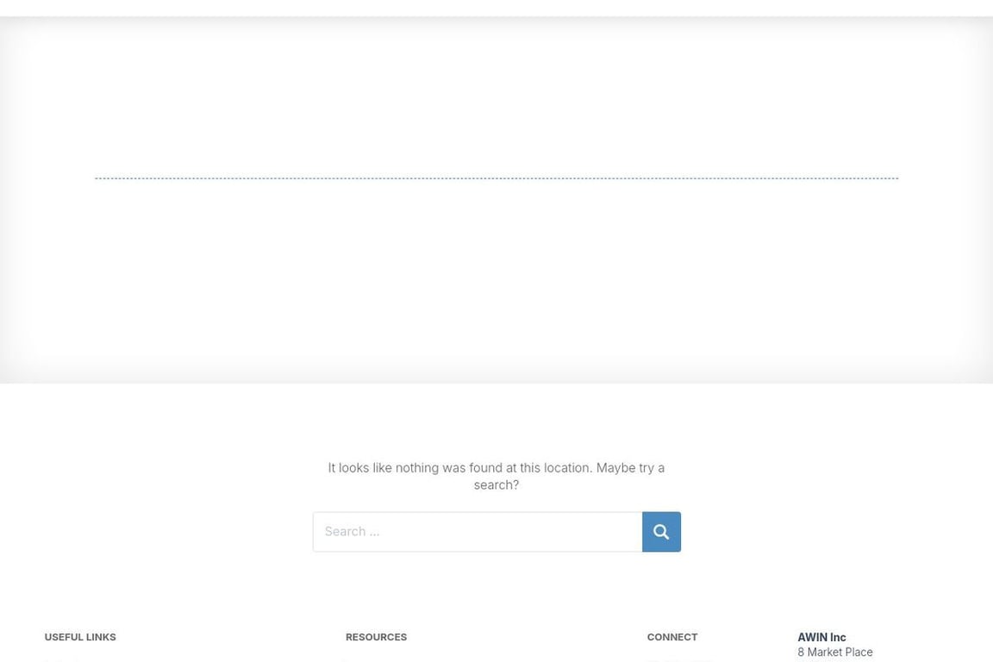Click the 'nothing was found' message text
993x662 pixels.
coord(496,477)
